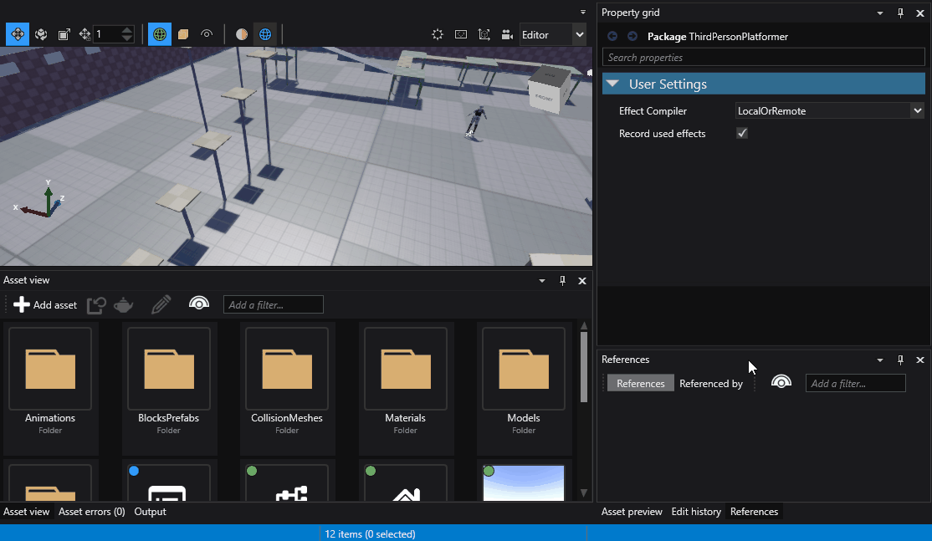Select the character model in the scene
The width and height of the screenshot is (932, 541).
pos(475,123)
